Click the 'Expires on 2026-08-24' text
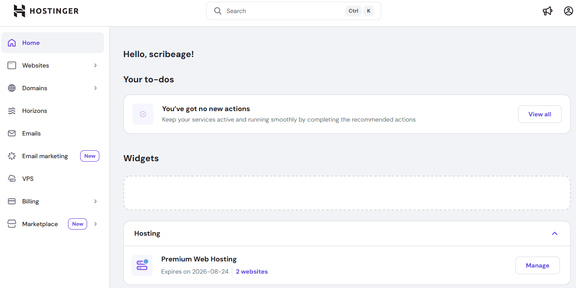 coord(195,271)
